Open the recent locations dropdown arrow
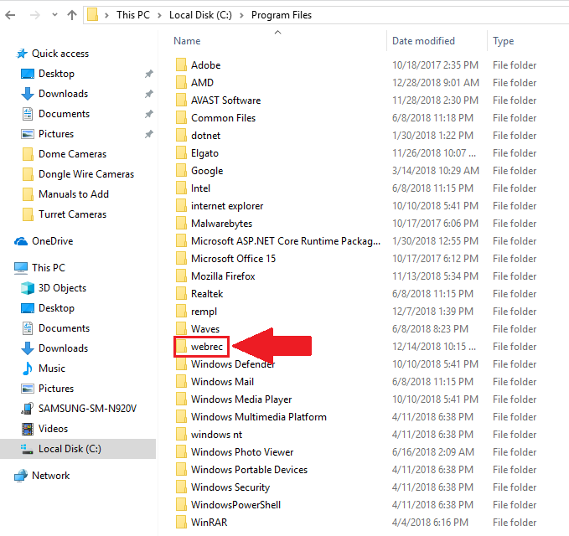 pos(54,15)
